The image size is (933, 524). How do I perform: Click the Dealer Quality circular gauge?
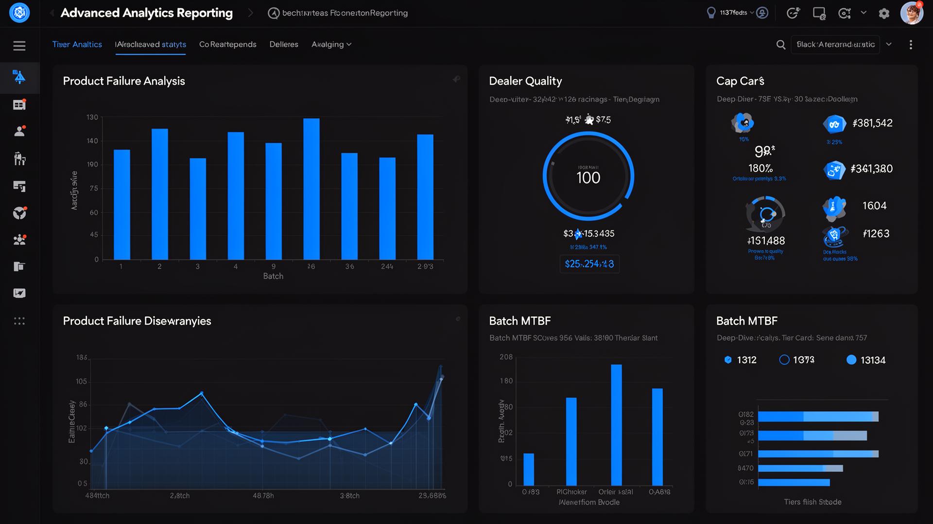pyautogui.click(x=588, y=176)
